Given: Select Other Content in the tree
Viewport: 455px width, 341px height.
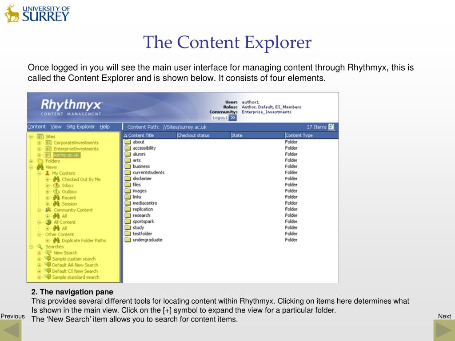Looking at the screenshot, I should click(x=60, y=234).
